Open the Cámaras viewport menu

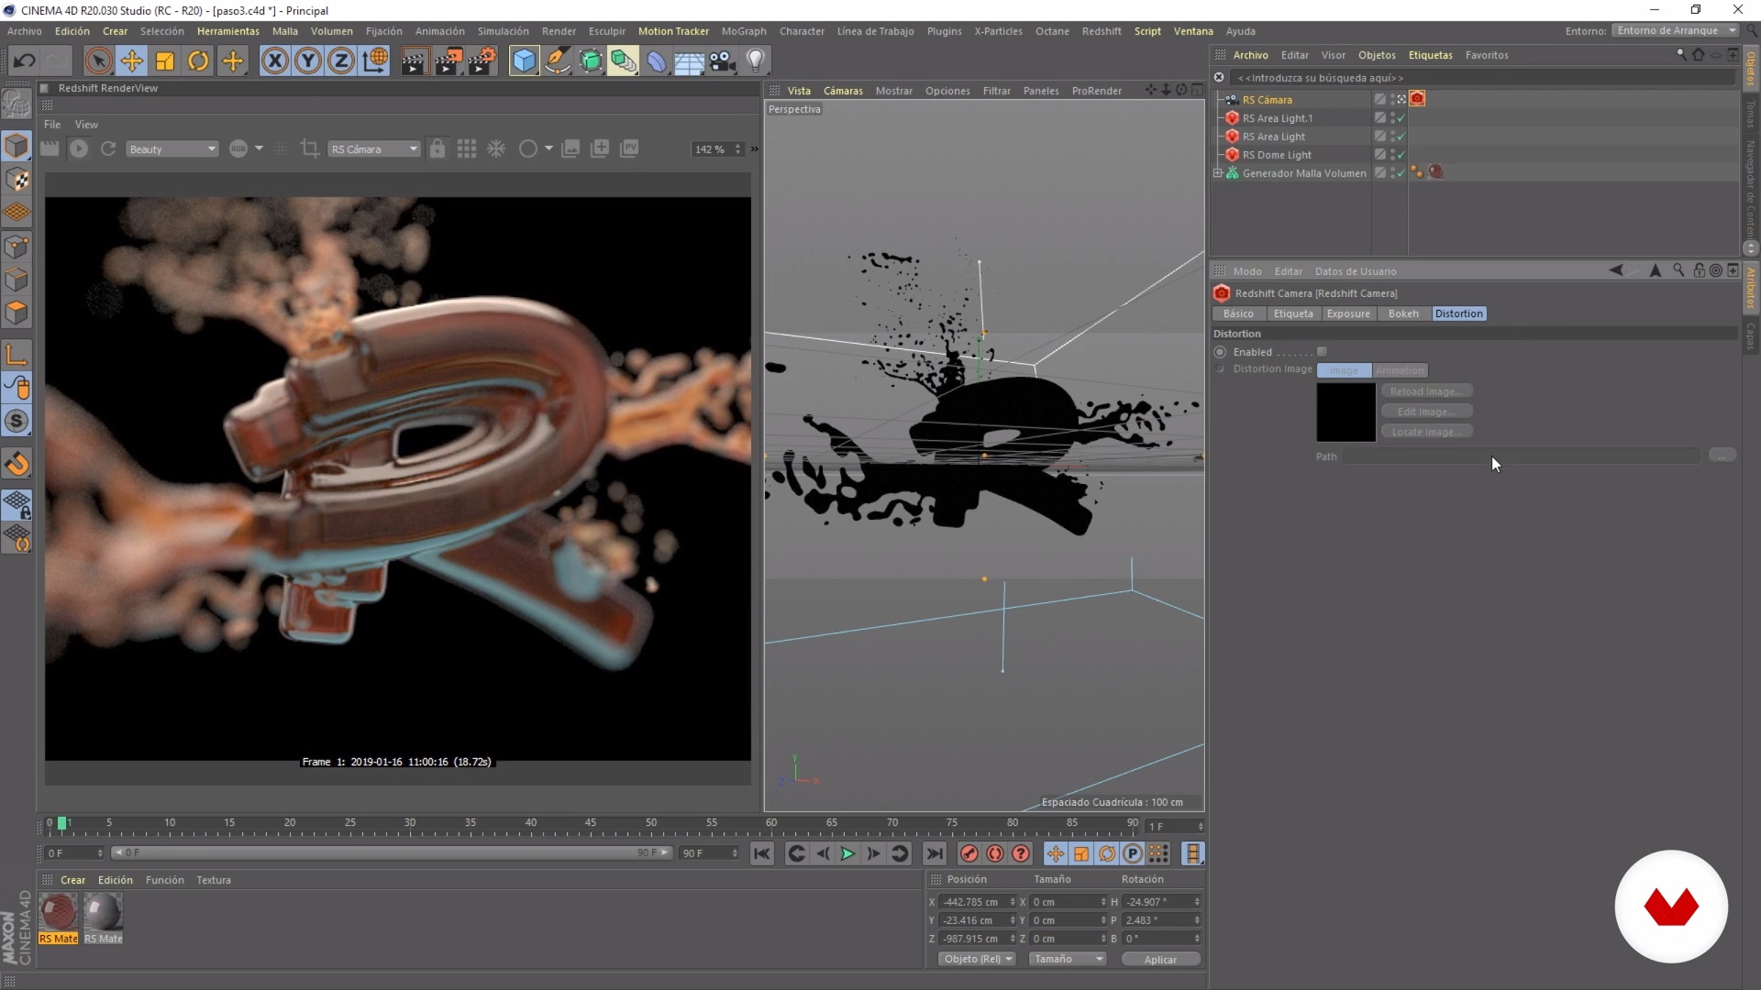pyautogui.click(x=843, y=91)
